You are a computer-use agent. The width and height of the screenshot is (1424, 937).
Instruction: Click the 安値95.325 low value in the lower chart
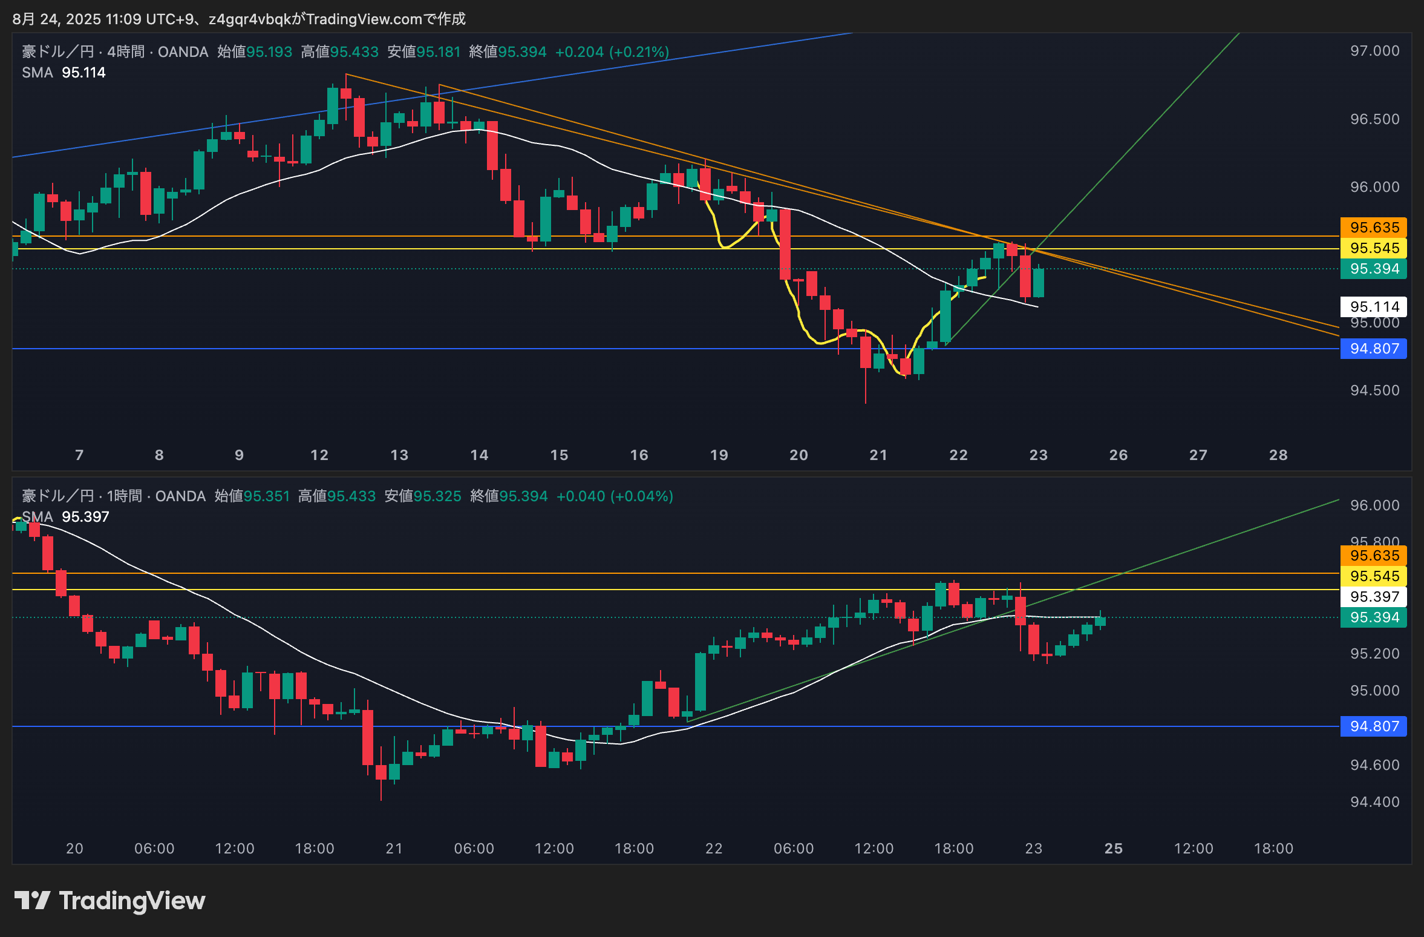click(x=423, y=496)
